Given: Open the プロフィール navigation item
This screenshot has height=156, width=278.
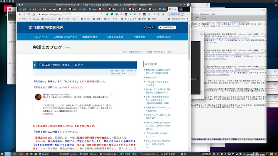Looking at the screenshot, I should pyautogui.click(x=41, y=37).
